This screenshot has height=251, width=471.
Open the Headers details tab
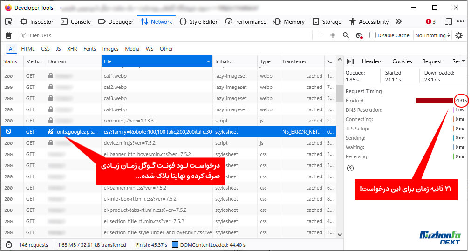pyautogui.click(x=372, y=61)
